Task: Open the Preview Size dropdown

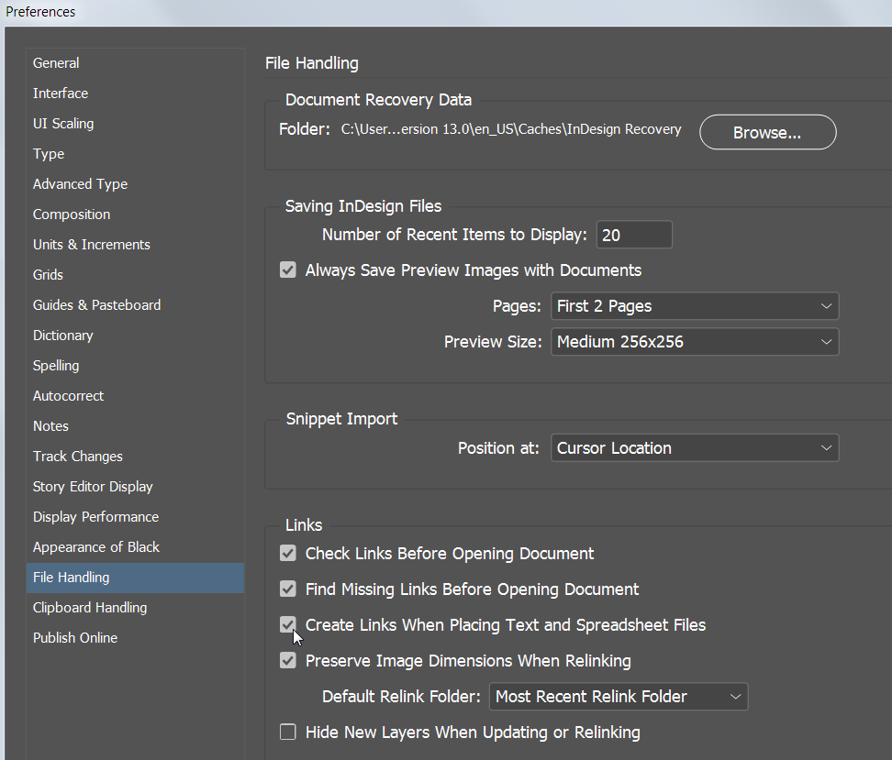Action: pyautogui.click(x=695, y=341)
